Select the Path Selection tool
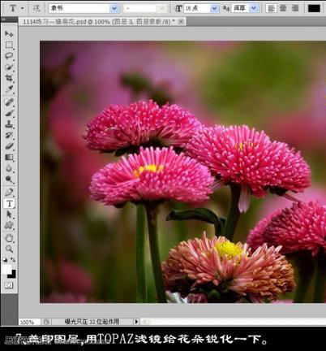 (x=9, y=214)
